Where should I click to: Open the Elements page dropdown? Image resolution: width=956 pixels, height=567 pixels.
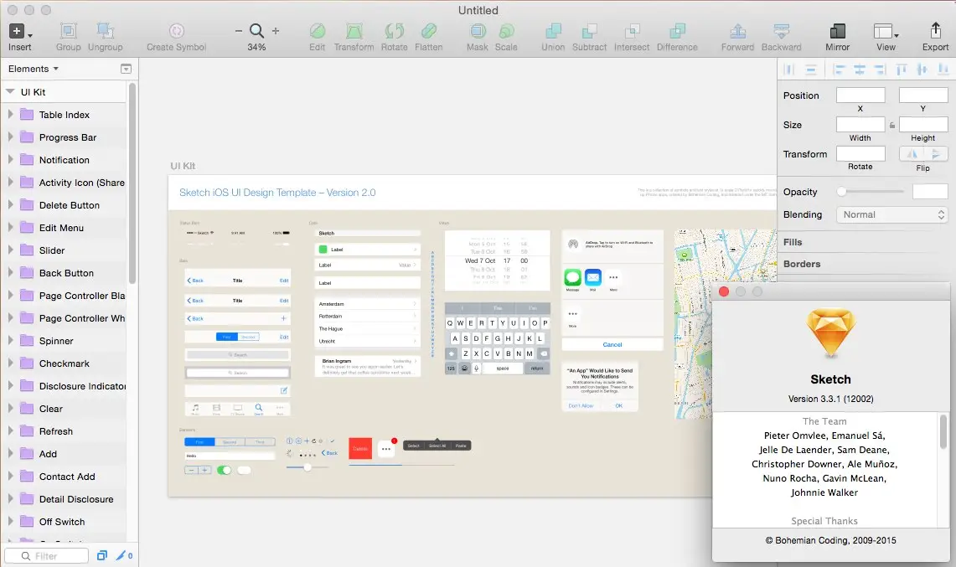click(34, 69)
